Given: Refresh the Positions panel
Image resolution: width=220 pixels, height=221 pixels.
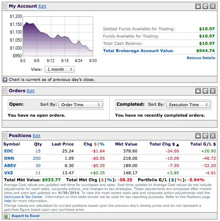Looking at the screenshot, I should (205, 136).
